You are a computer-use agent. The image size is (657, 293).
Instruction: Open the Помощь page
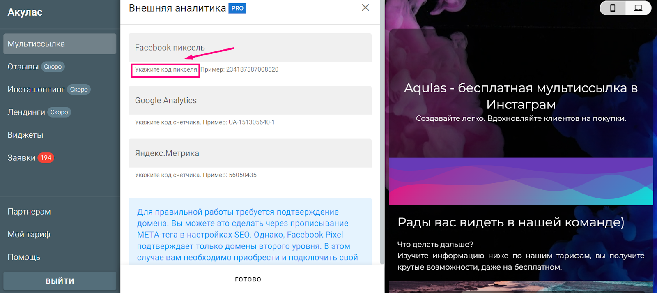point(24,257)
